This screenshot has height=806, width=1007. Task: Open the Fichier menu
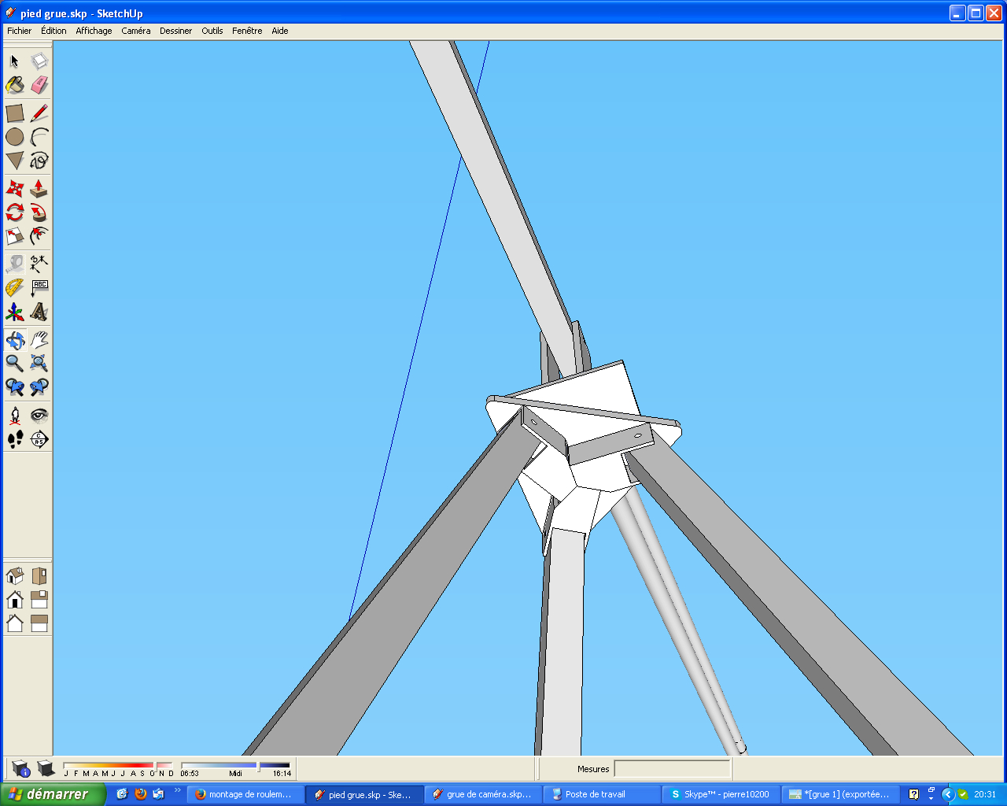(x=20, y=31)
